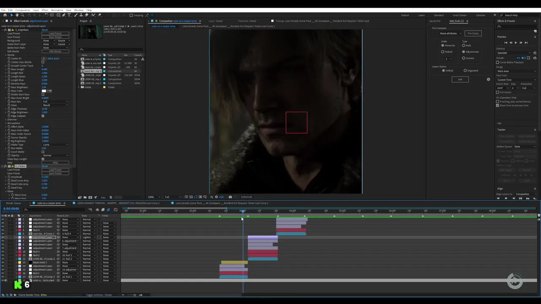This screenshot has width=541, height=304.
Task: Open the Effect menu
Action: point(45,10)
